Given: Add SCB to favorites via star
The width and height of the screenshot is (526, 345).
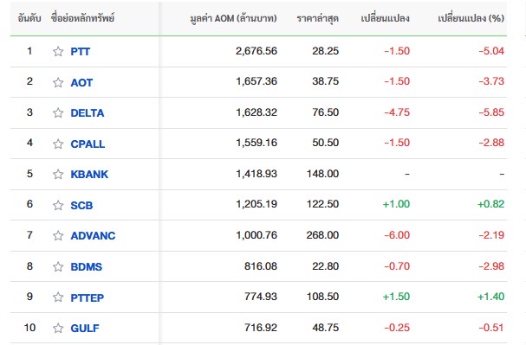Looking at the screenshot, I should (58, 205).
